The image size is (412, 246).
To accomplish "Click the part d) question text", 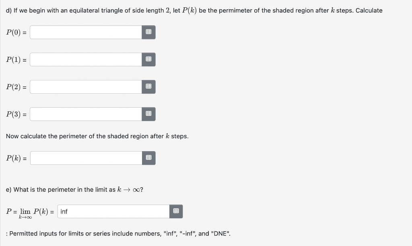I will pos(193,10).
